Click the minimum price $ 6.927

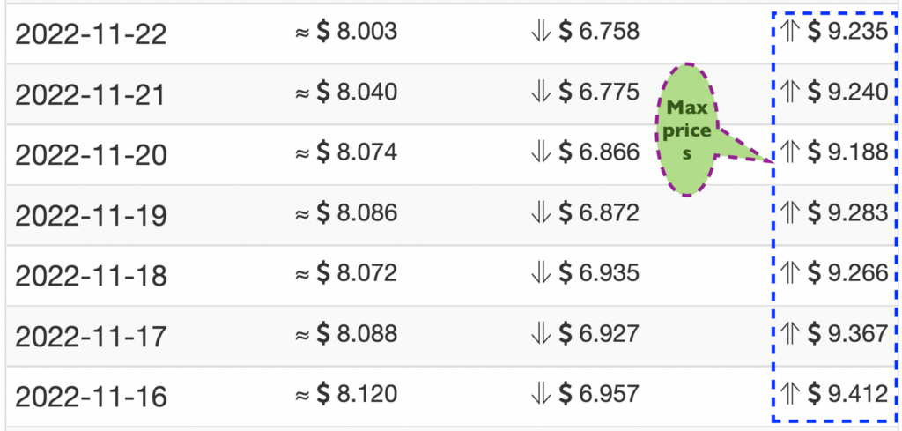point(599,334)
